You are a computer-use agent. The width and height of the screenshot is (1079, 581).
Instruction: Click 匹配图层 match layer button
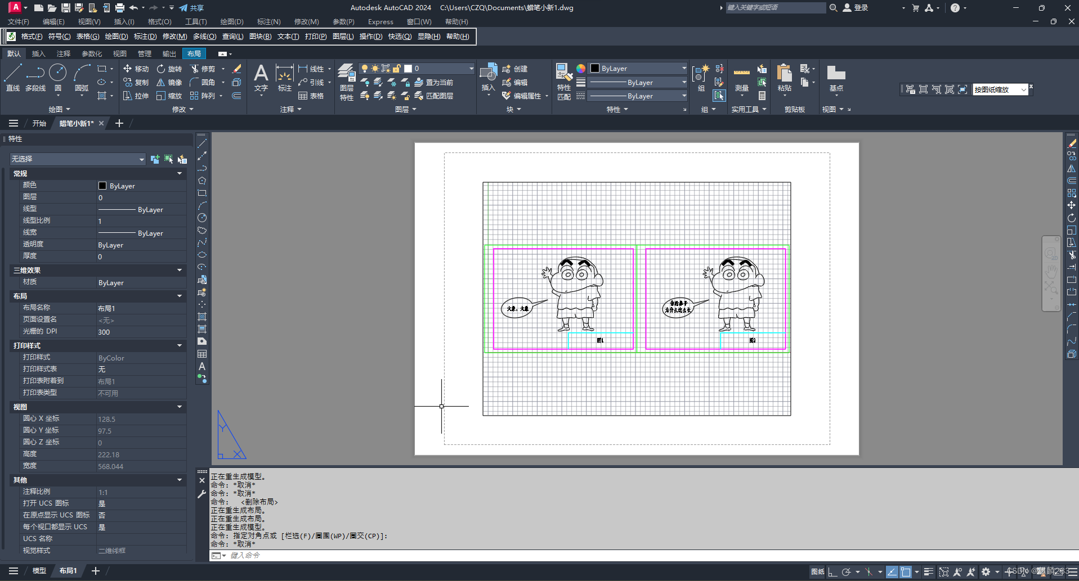pos(433,96)
